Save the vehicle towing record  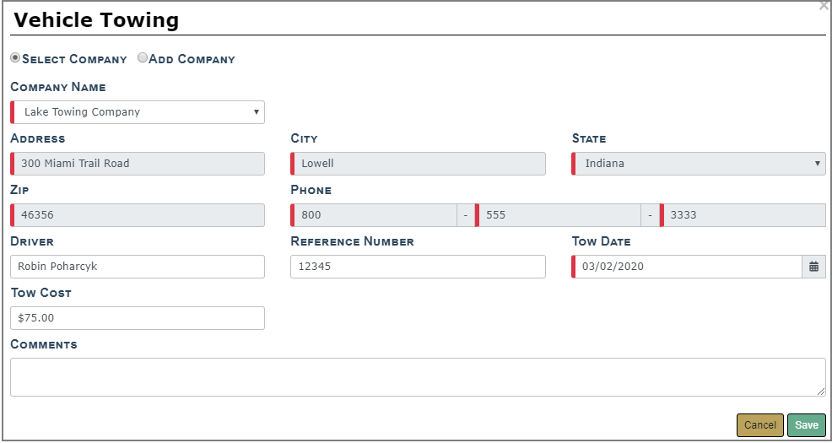tap(806, 425)
